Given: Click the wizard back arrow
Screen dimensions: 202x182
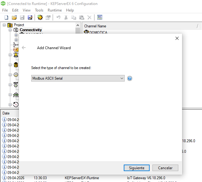Looking at the screenshot, I should 24,48.
